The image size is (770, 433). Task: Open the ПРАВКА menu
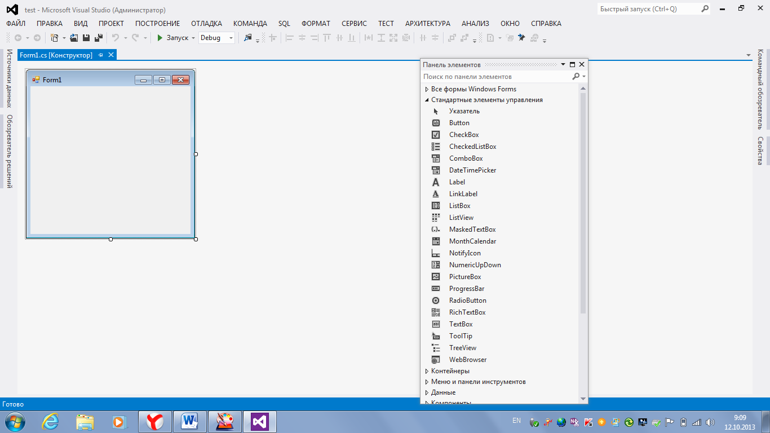tap(50, 24)
